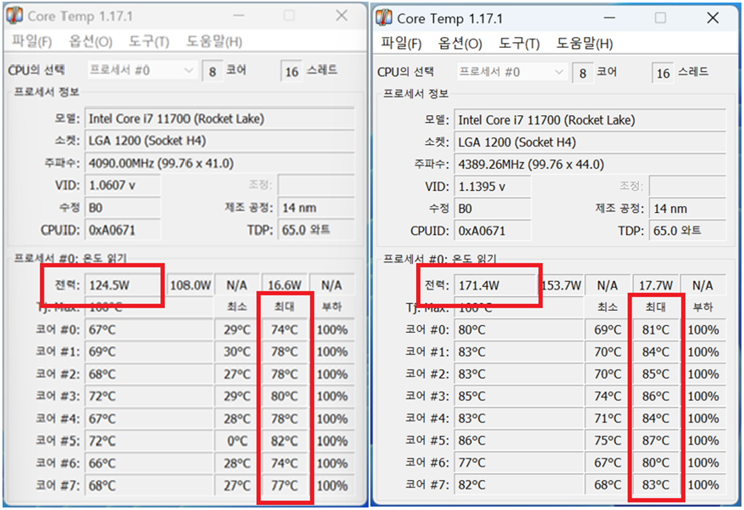This screenshot has height=510, width=744.
Task: Click 코어 #1 min 30°C in left window
Action: (237, 352)
